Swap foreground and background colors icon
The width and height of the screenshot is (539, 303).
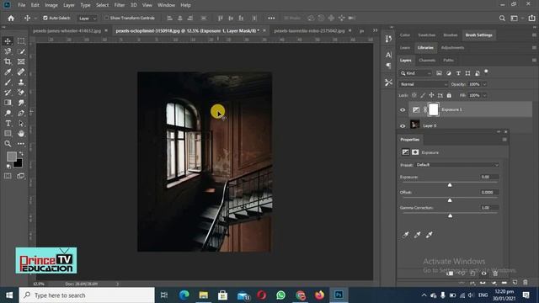point(21,153)
